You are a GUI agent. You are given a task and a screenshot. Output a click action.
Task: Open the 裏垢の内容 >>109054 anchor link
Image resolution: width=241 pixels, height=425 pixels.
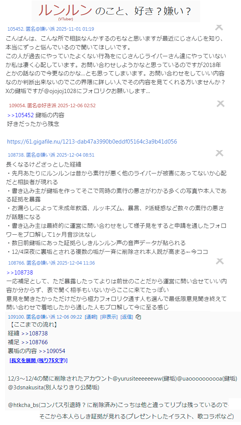point(52,351)
